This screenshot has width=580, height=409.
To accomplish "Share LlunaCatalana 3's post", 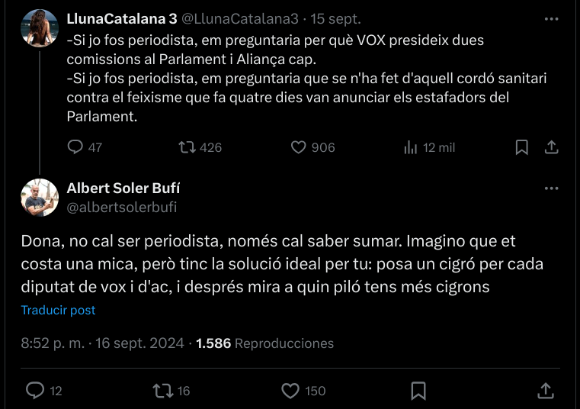I will coord(552,147).
